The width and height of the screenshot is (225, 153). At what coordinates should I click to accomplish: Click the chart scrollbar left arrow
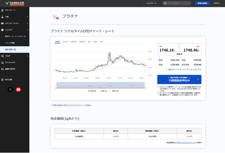pos(56,88)
